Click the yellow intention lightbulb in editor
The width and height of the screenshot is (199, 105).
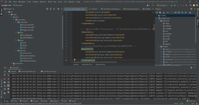click(x=75, y=60)
